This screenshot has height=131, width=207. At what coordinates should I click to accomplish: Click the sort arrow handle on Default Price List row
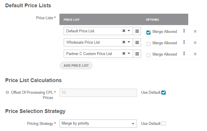tap(184, 31)
